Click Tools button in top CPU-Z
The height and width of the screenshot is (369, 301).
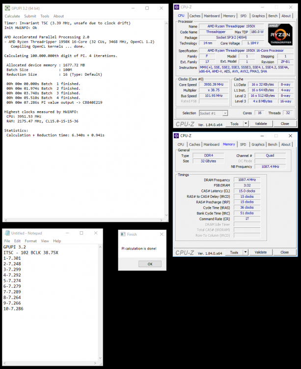[234, 123]
